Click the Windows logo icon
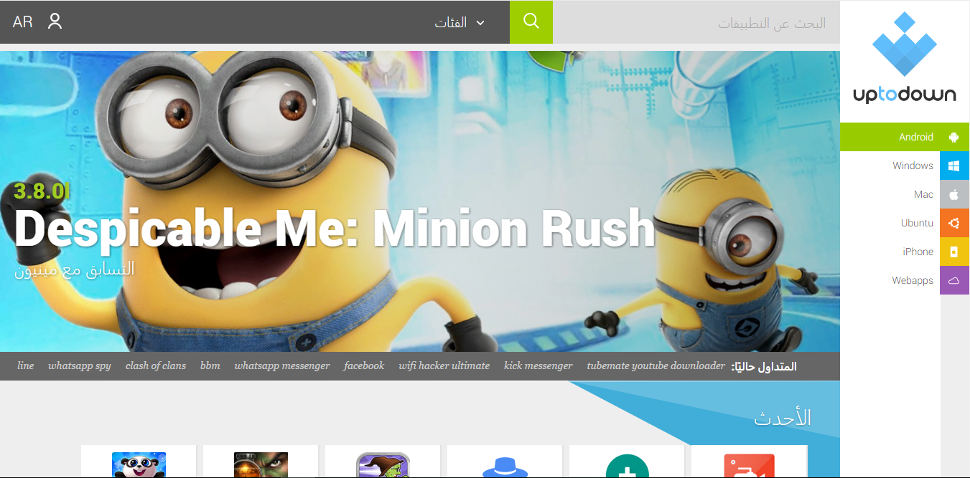This screenshot has width=970, height=478. pos(954,166)
